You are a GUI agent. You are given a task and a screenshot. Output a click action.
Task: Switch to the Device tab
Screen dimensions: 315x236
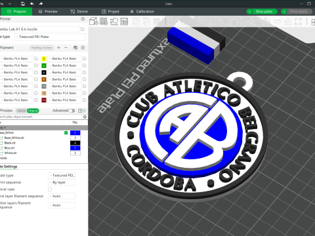[x=79, y=12]
